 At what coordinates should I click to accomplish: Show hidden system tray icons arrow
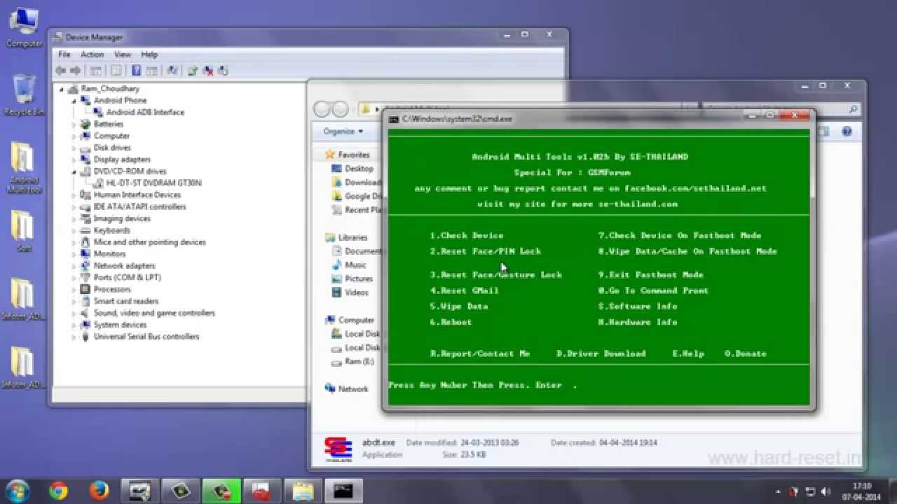[779, 491]
